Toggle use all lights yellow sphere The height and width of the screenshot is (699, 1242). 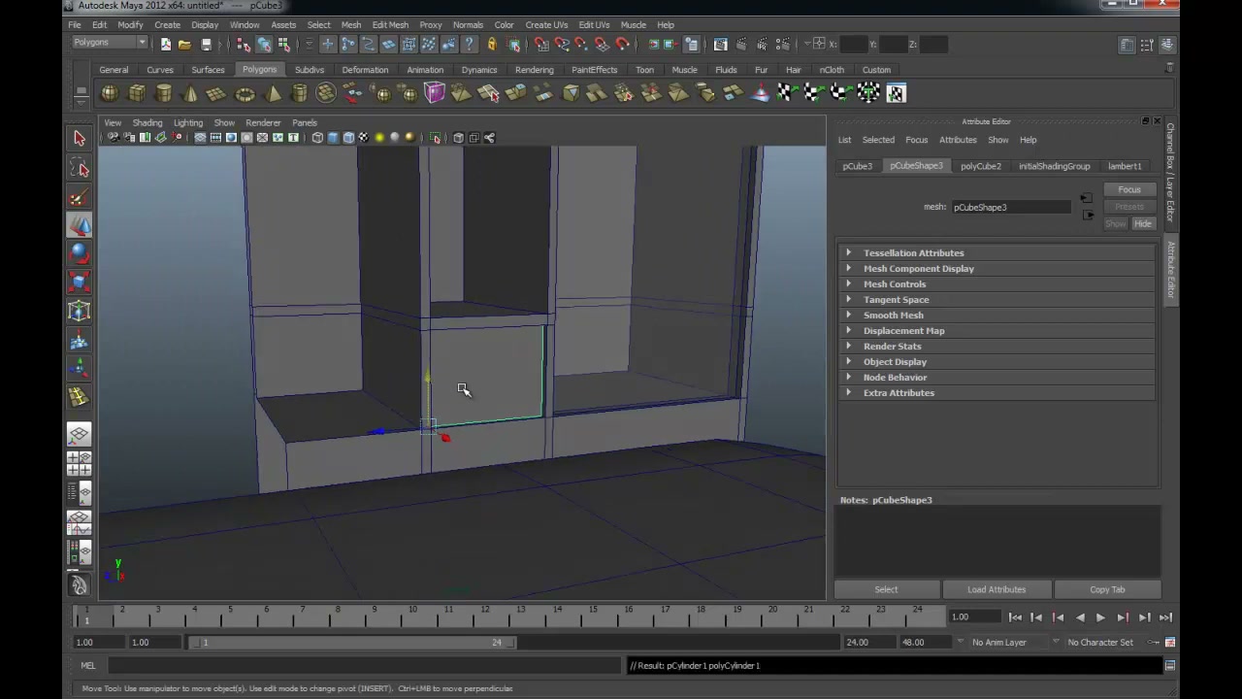pos(379,138)
